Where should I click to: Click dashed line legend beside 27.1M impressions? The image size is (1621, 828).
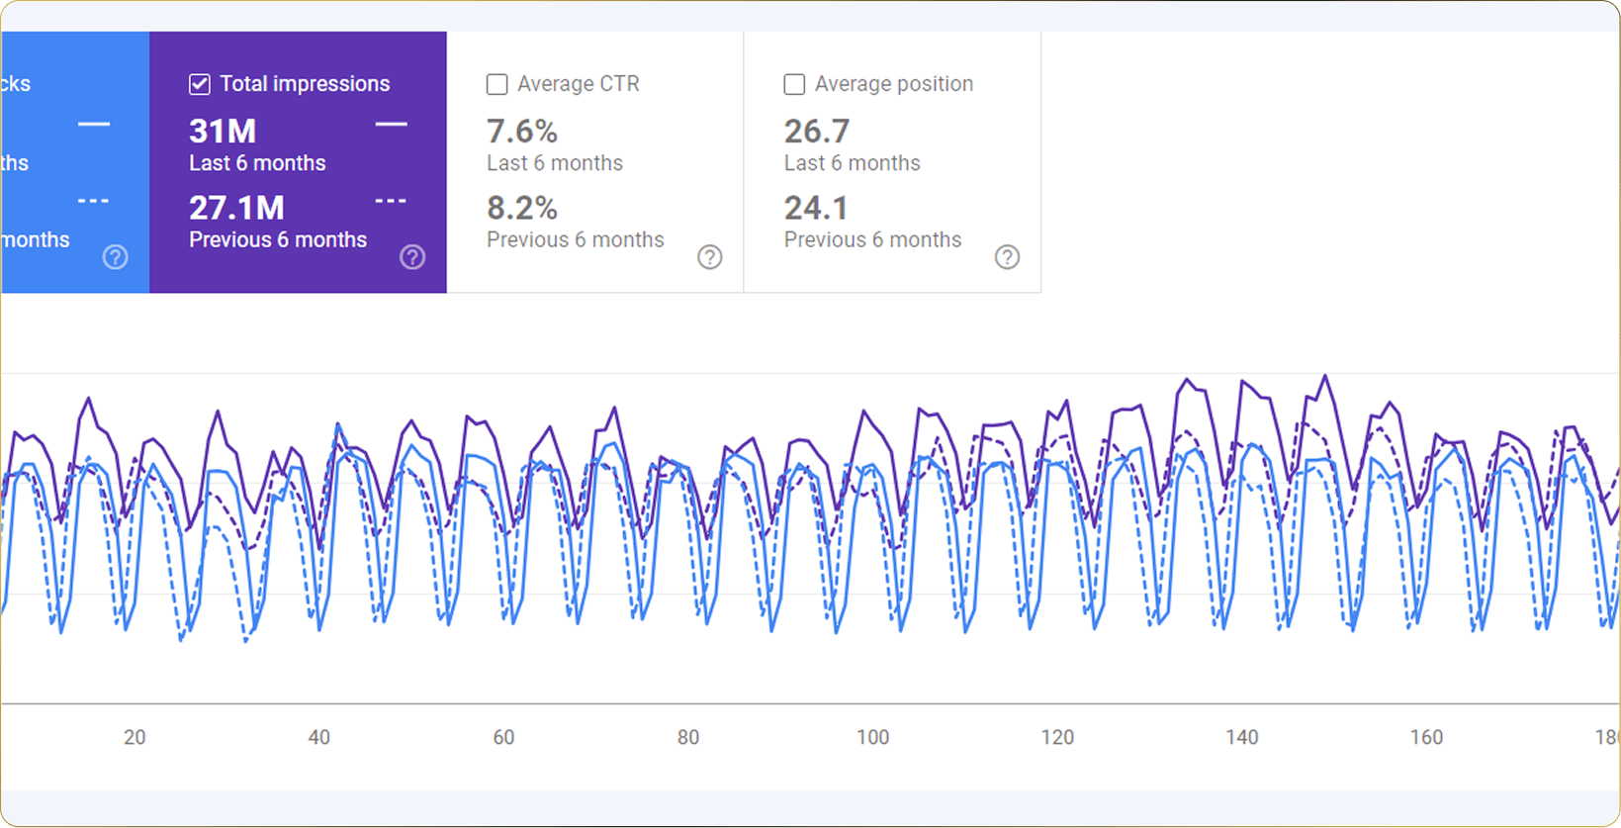(391, 201)
